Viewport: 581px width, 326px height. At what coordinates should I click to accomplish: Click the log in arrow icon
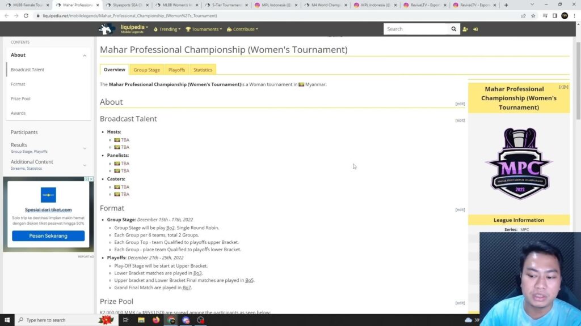pos(475,29)
